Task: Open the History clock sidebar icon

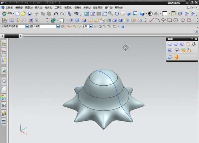Action: [x=4, y=80]
